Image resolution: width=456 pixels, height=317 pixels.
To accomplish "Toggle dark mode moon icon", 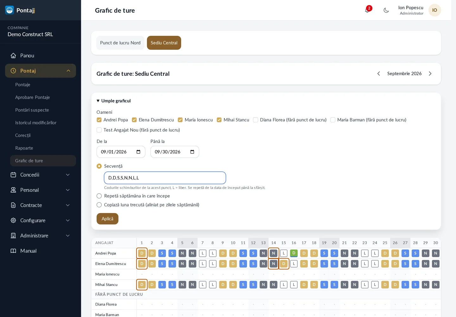I will click(x=386, y=10).
